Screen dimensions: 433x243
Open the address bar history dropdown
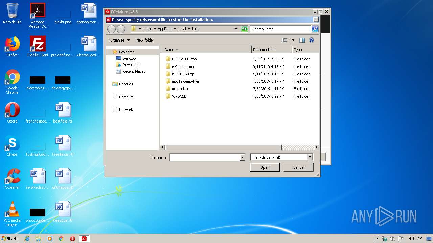(x=236, y=29)
